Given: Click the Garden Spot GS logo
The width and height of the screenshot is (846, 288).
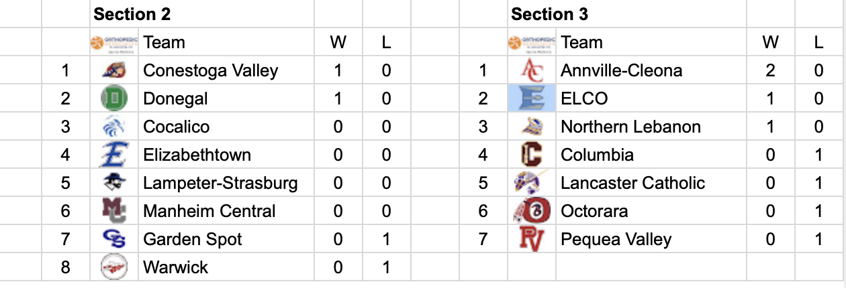Looking at the screenshot, I should point(113,239).
